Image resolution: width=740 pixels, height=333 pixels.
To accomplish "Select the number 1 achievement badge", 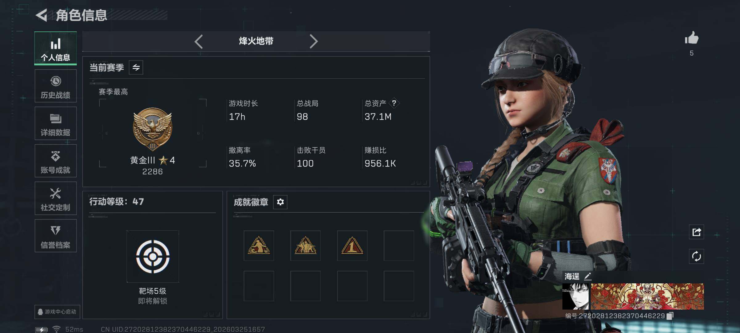I will coord(352,246).
